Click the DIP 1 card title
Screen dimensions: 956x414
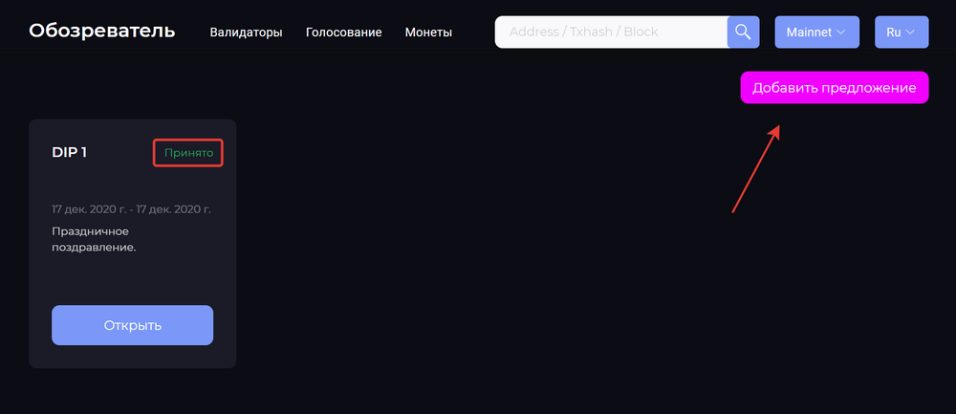70,152
